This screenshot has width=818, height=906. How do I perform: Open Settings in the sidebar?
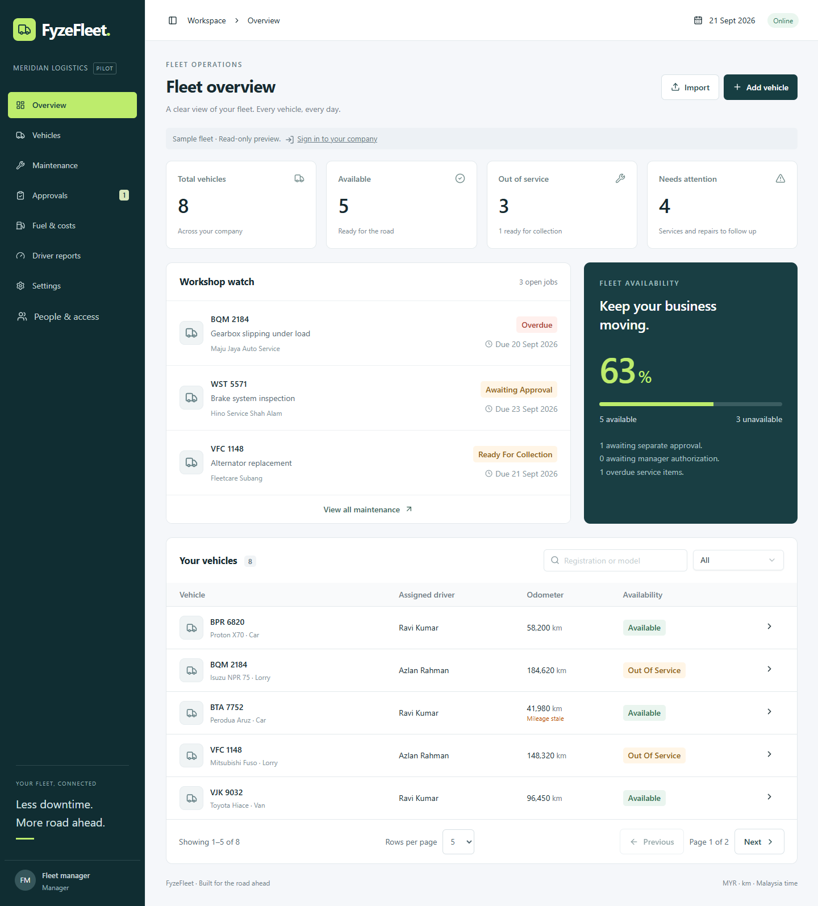coord(72,286)
